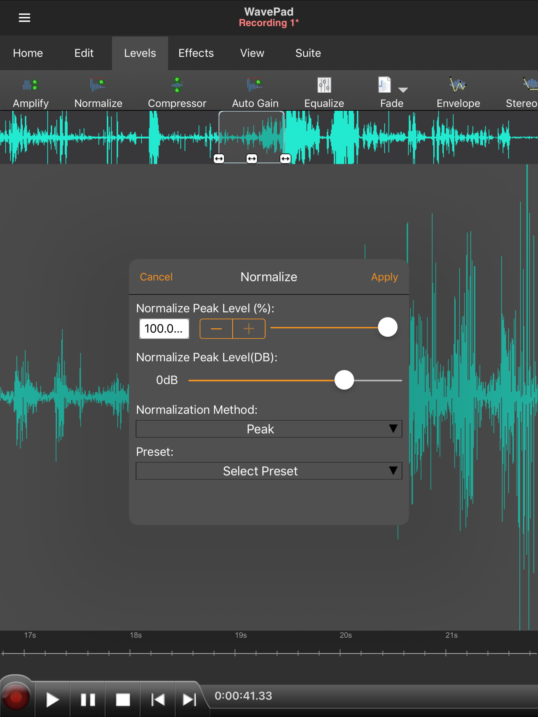Image resolution: width=538 pixels, height=717 pixels.
Task: Select the Normalize tool icon
Action: pos(97,85)
